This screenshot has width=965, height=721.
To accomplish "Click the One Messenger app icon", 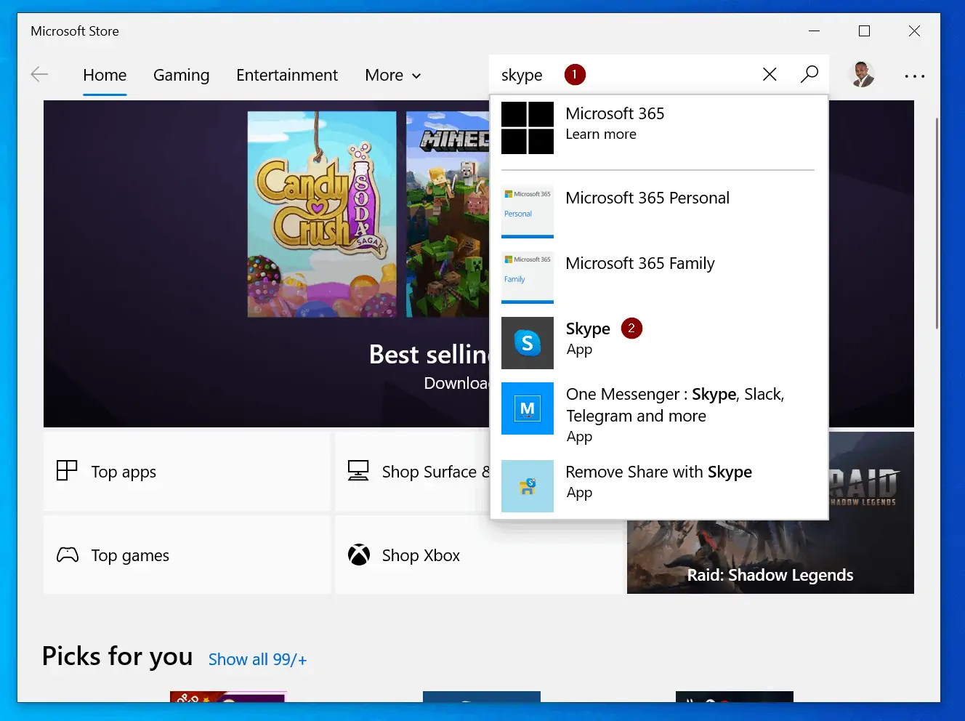I will point(528,408).
